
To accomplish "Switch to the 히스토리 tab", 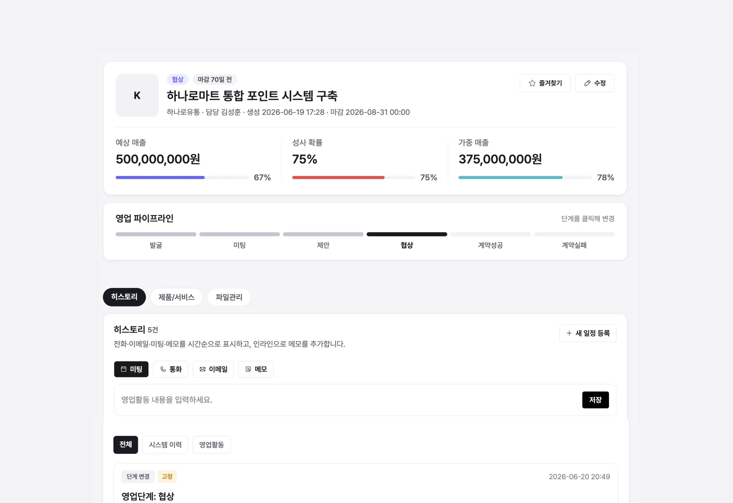I will [x=124, y=297].
